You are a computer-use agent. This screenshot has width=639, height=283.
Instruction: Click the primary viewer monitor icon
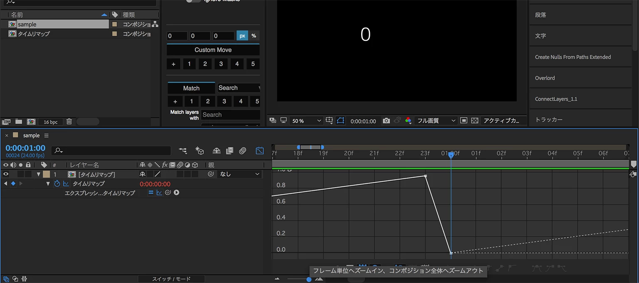[x=284, y=120]
